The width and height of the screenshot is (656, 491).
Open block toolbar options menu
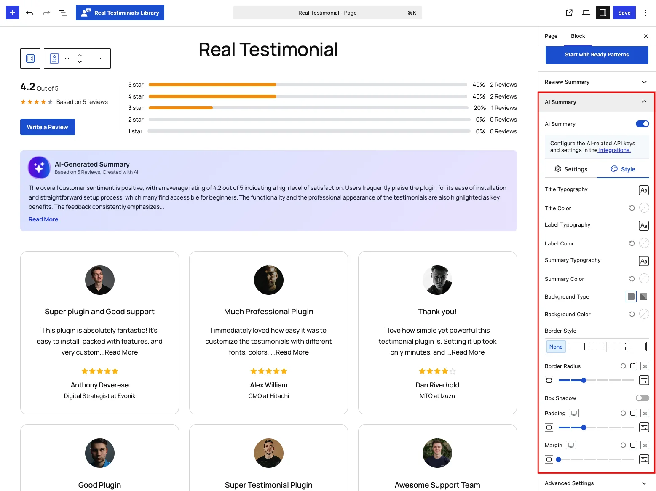[x=100, y=59]
